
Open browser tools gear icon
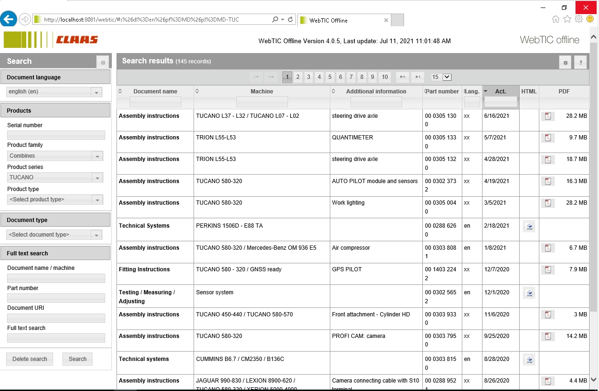click(579, 19)
